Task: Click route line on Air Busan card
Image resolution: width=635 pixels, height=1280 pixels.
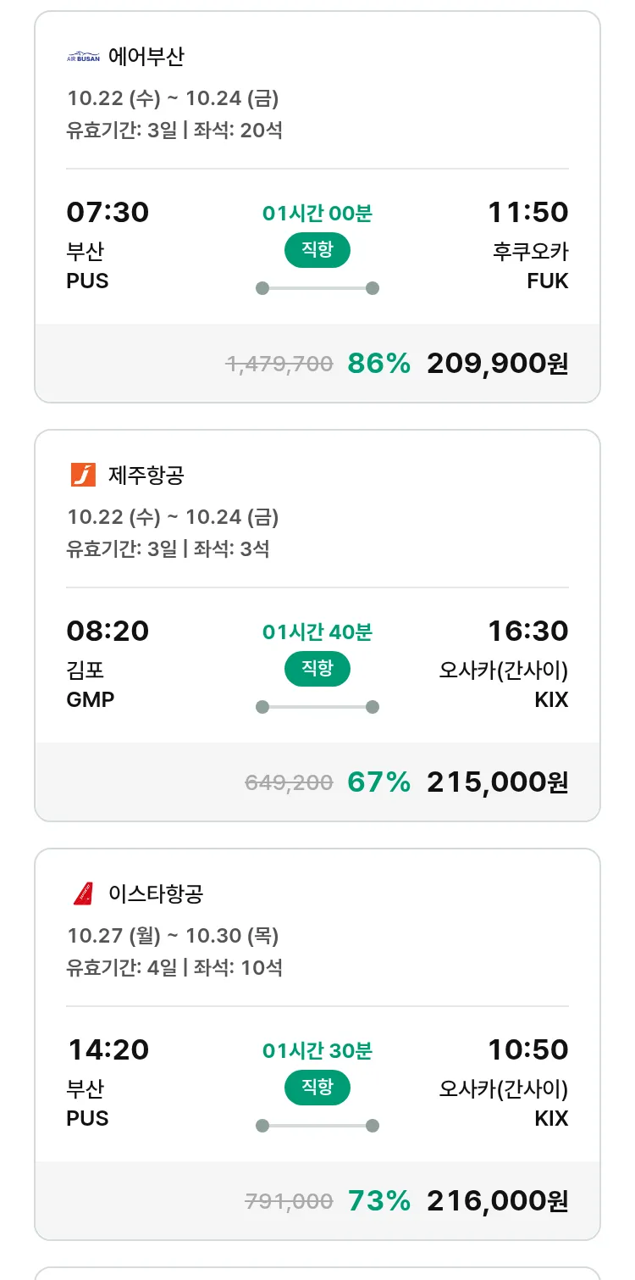Action: 317,288
